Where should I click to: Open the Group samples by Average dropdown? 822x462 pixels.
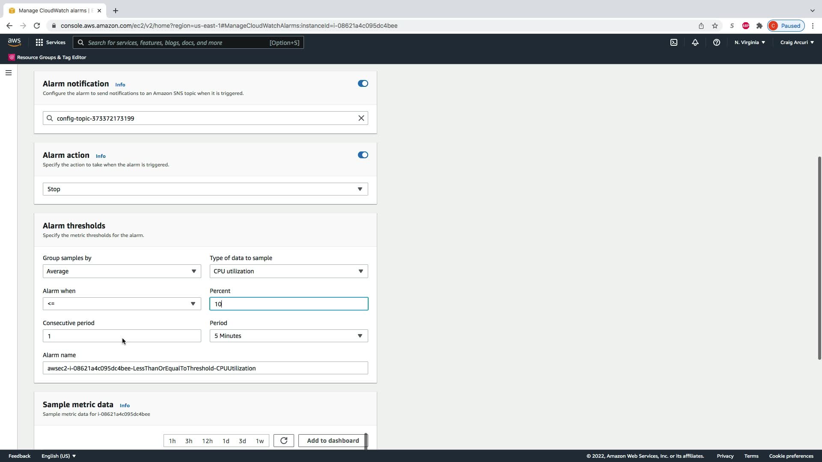click(x=122, y=271)
